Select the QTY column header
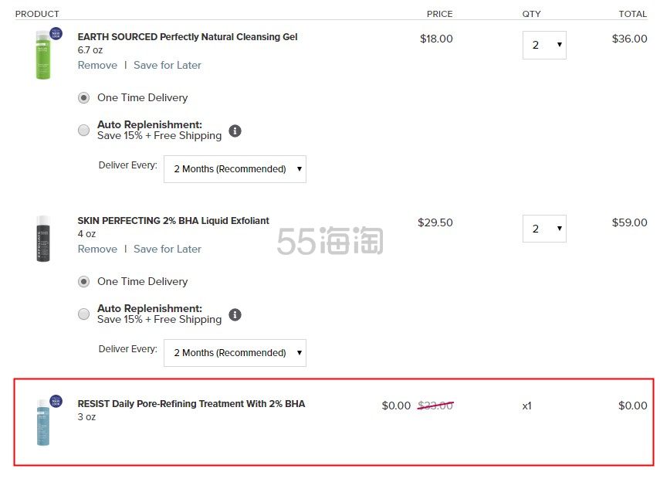This screenshot has width=660, height=482. coord(532,14)
